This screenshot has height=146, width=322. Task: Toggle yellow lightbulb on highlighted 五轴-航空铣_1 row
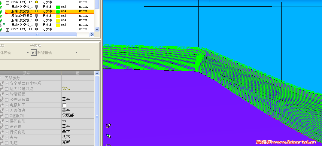click(x=37, y=11)
